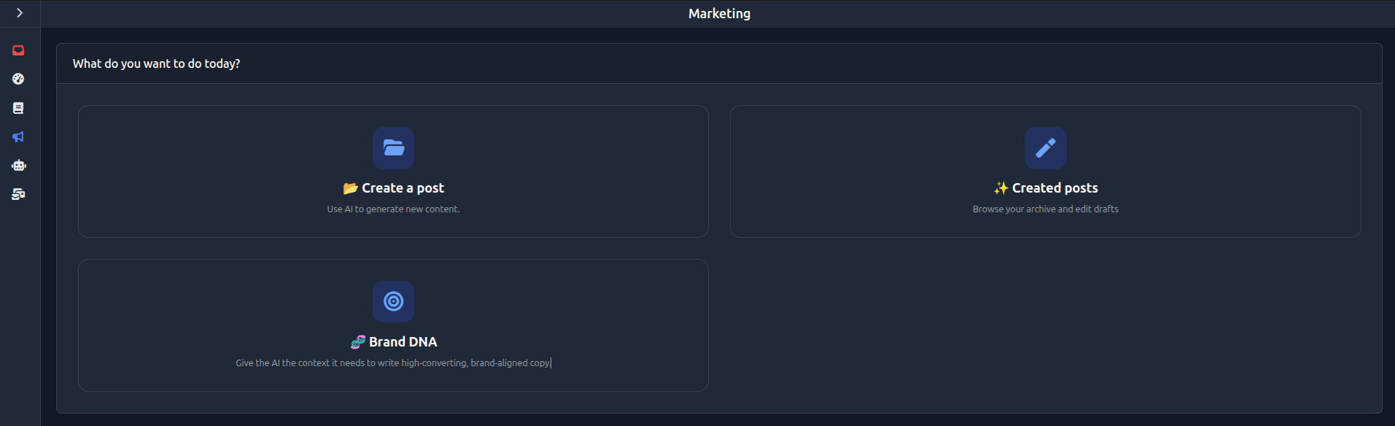Click the What do you want to do today heading
Image resolution: width=1395 pixels, height=426 pixels.
155,63
